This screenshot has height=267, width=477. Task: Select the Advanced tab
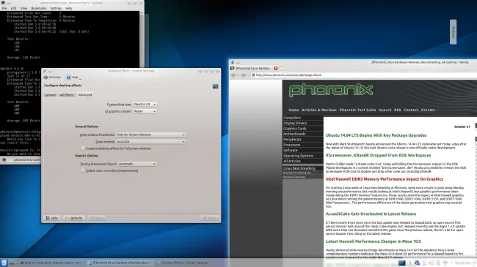click(85, 94)
